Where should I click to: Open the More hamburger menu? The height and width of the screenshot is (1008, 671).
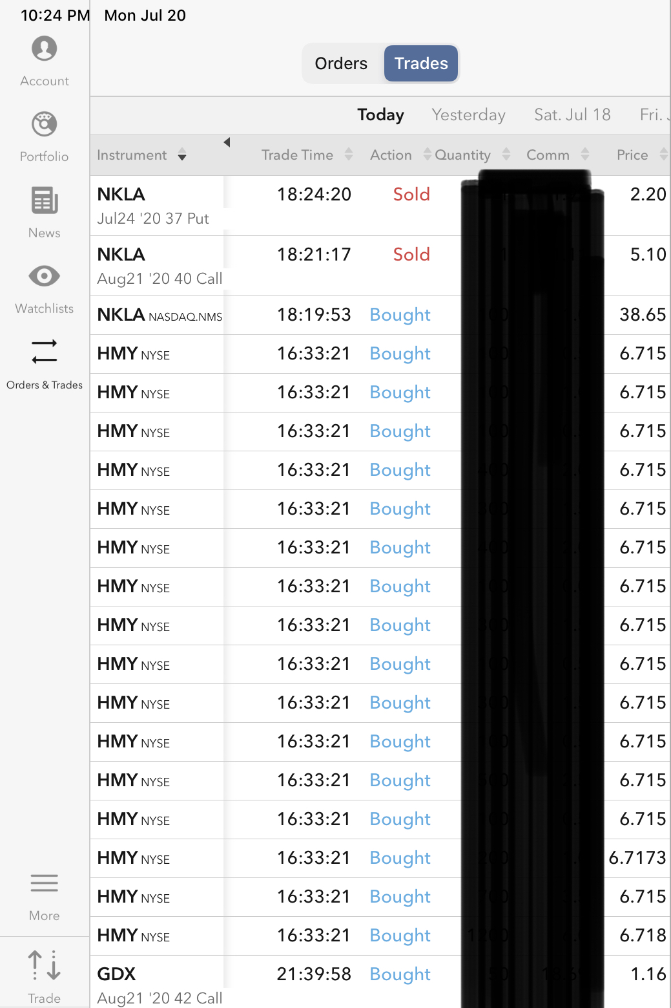[44, 883]
